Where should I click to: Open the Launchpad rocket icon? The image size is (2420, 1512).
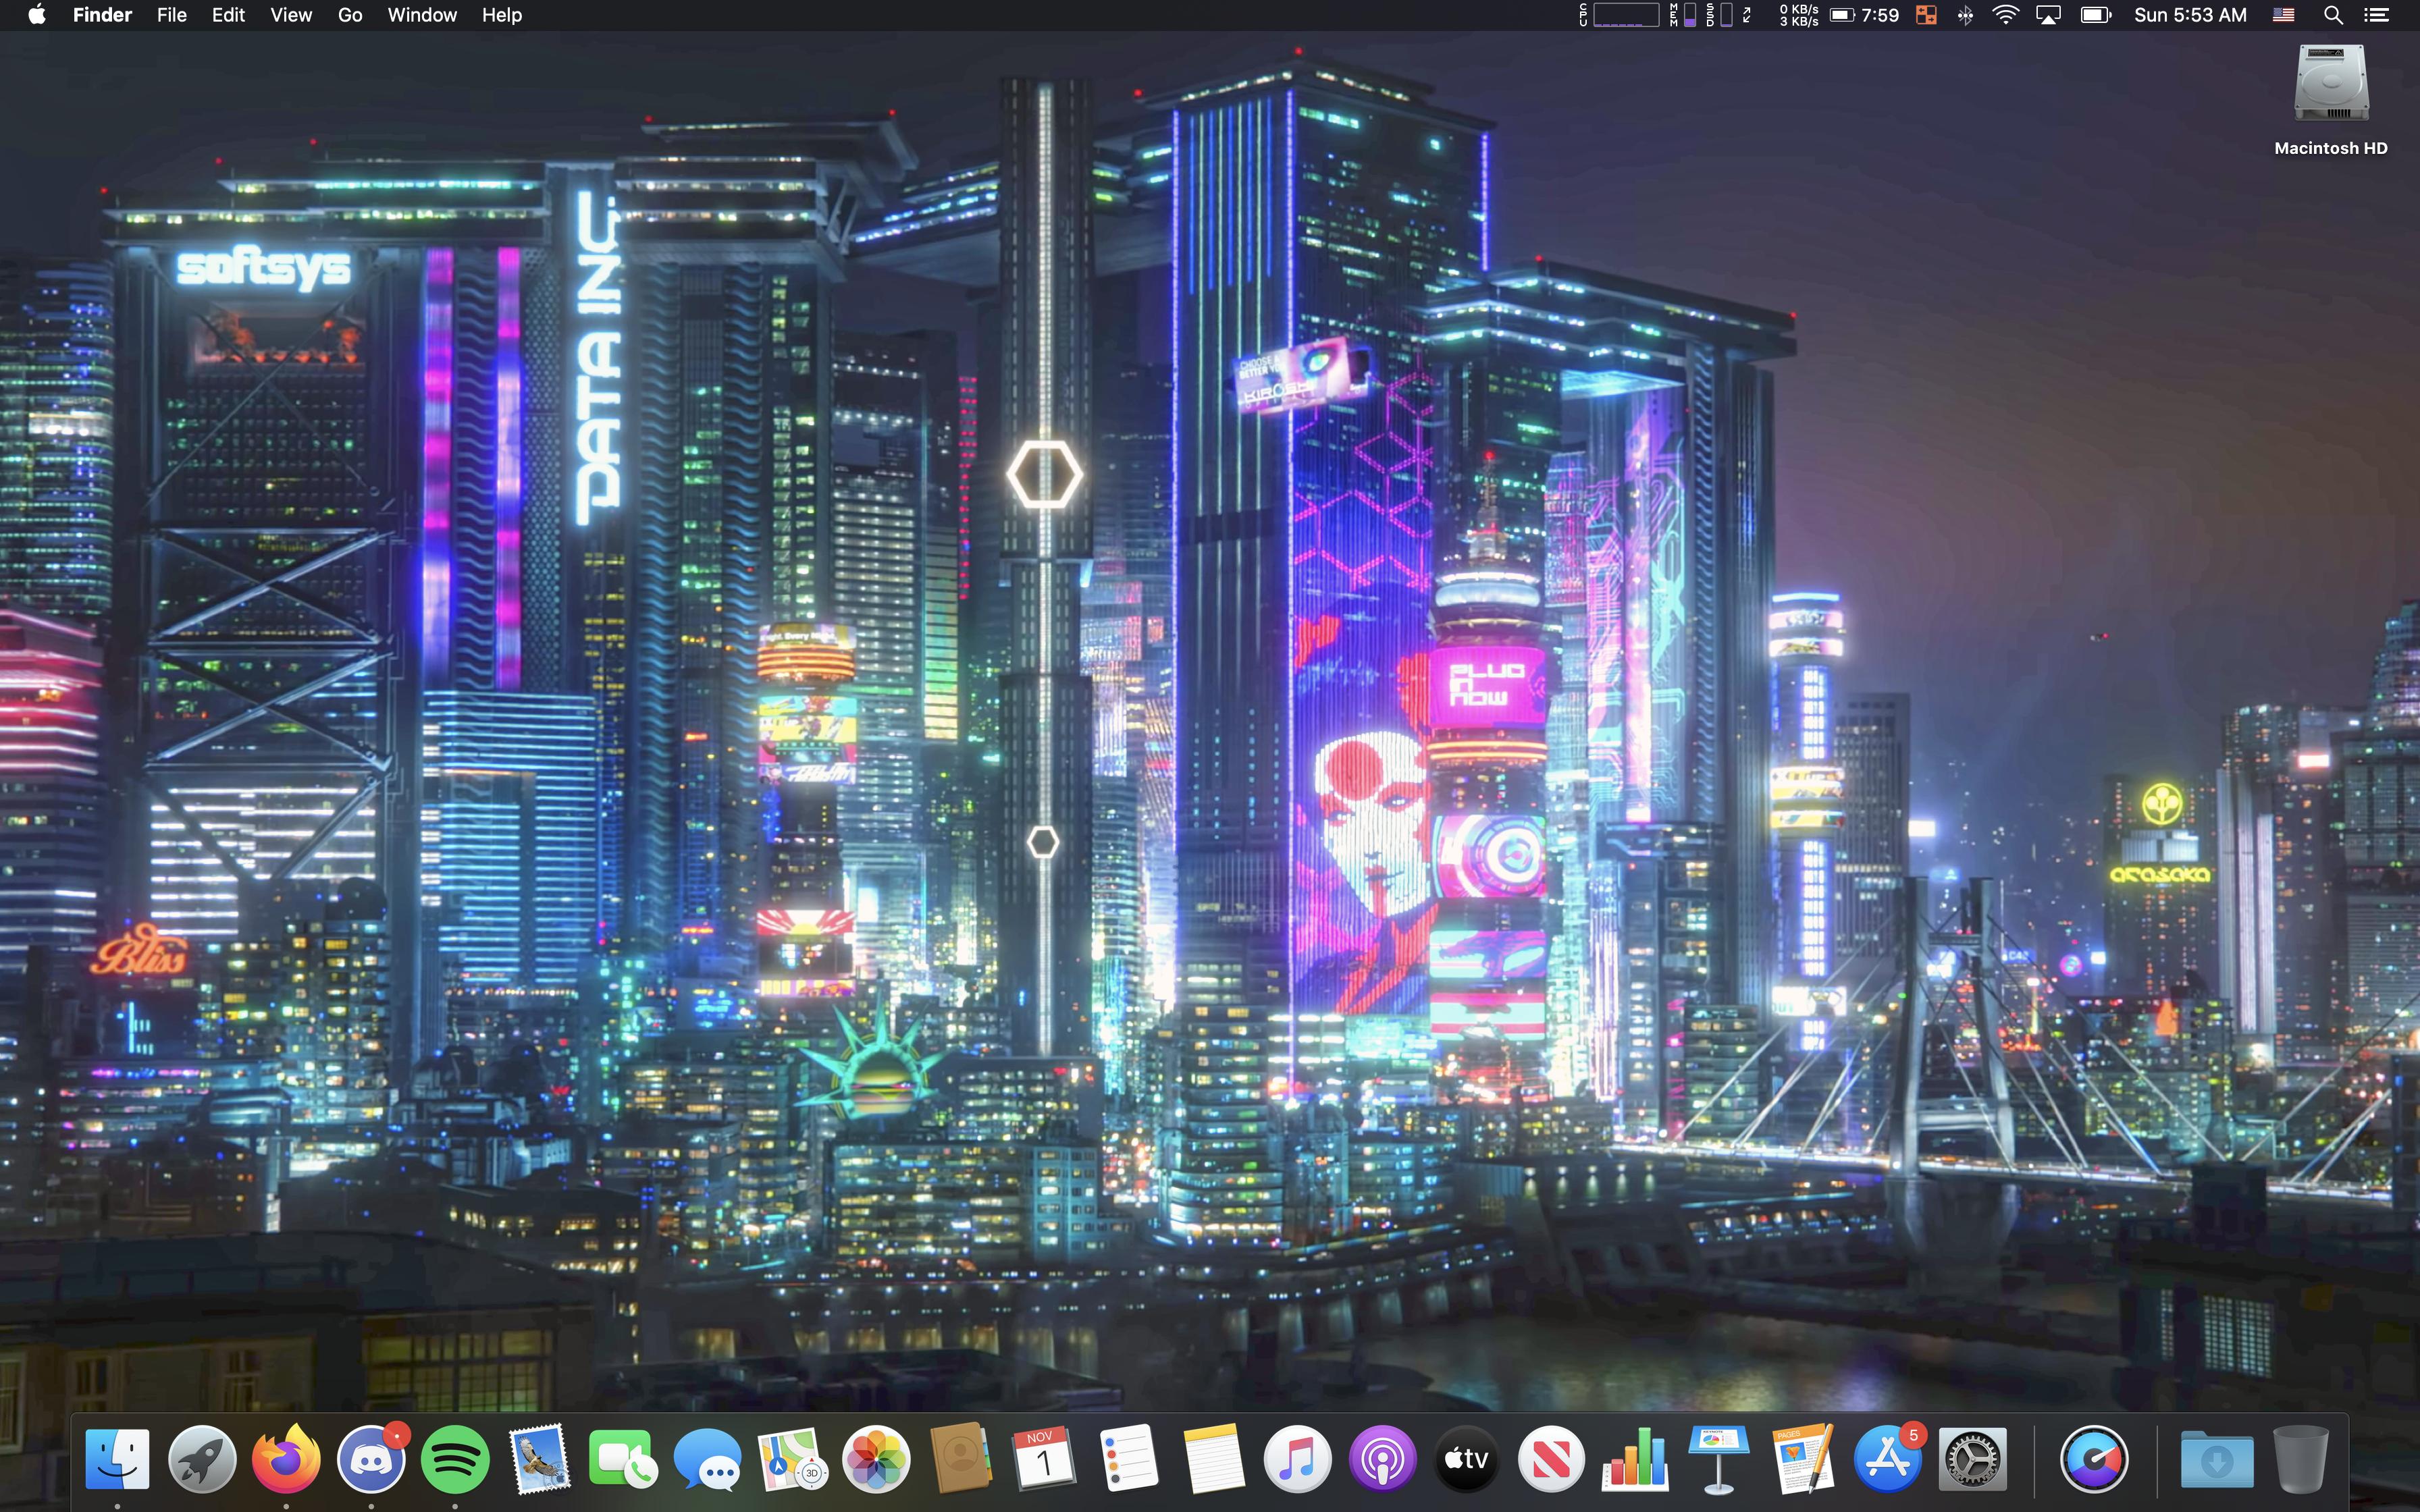click(202, 1459)
